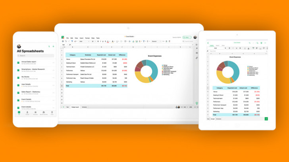Tap the green add sheet button on tablet

[x=266, y=119]
